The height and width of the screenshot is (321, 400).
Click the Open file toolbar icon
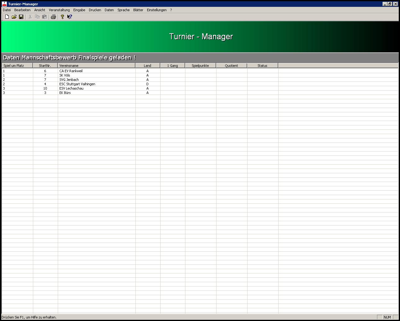pos(14,17)
